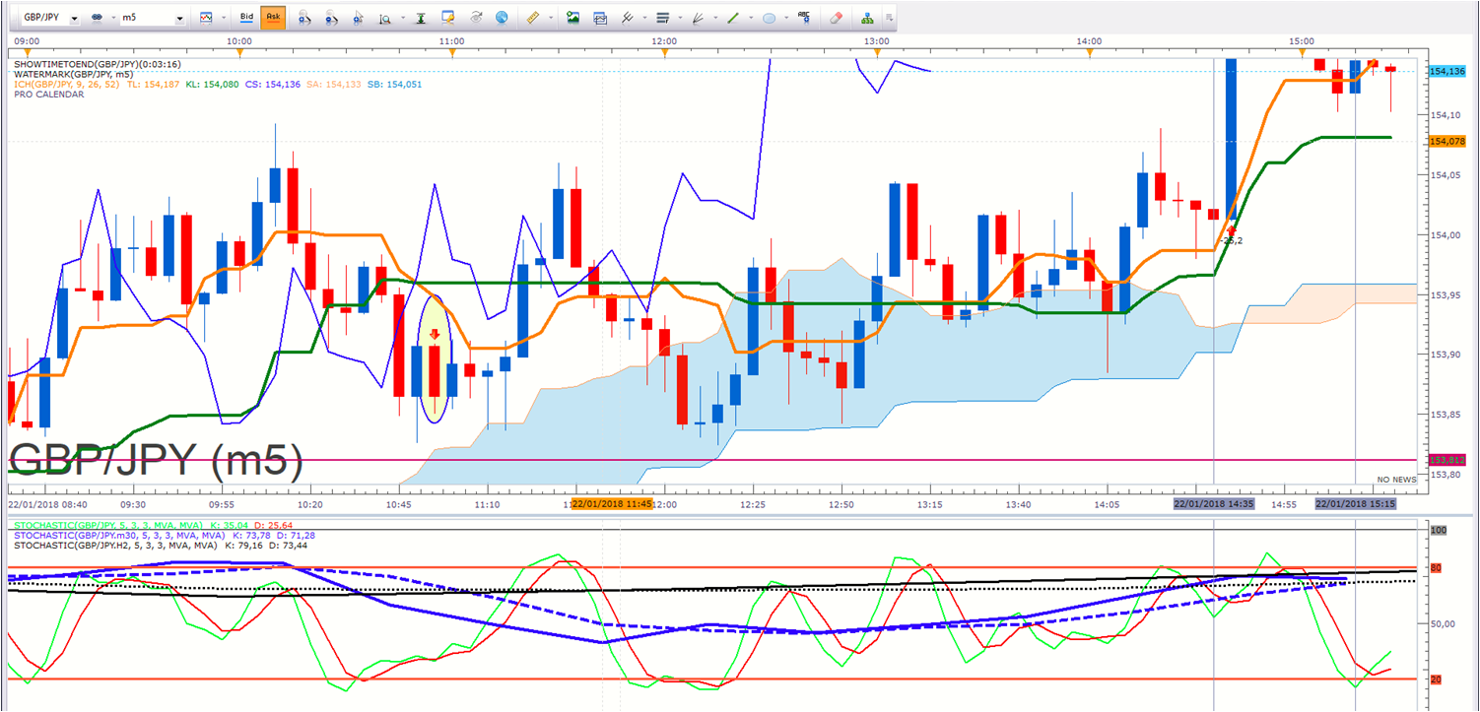This screenshot has height=712, width=1480.
Task: Click the zoom cursor pointer icon
Action: point(358,18)
